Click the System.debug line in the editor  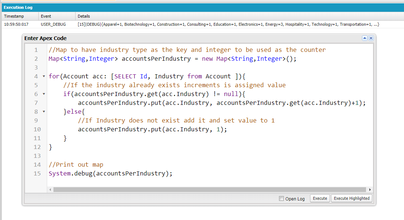click(110, 173)
